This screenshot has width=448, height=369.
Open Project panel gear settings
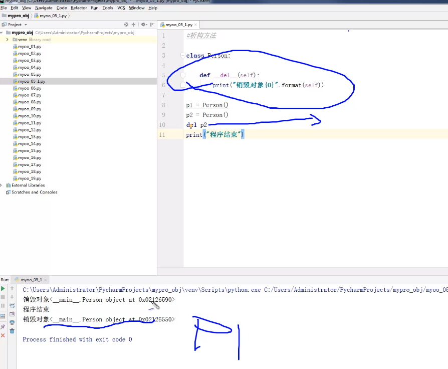click(x=144, y=25)
